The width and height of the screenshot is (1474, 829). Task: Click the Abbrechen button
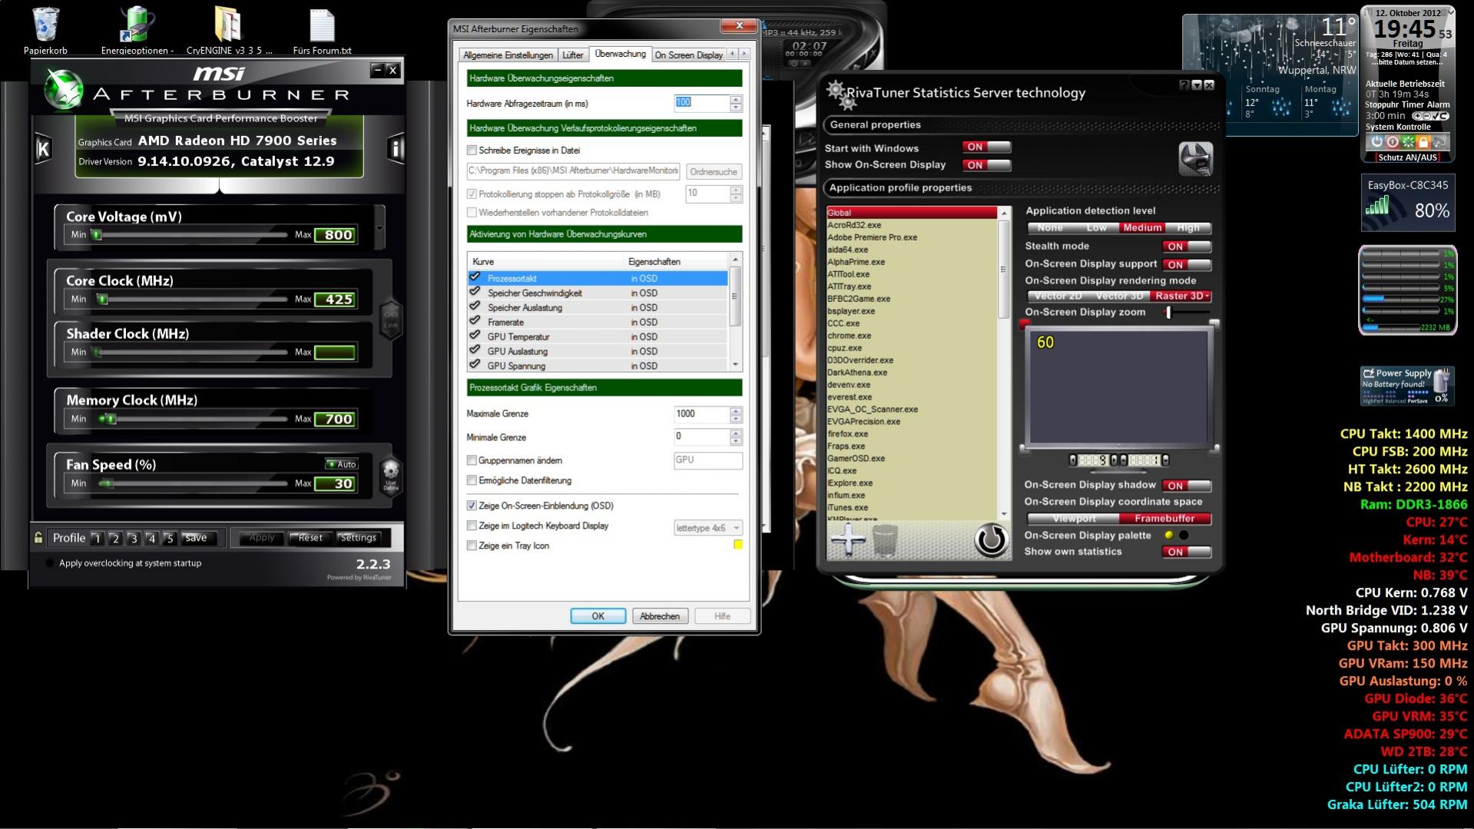coord(659,616)
